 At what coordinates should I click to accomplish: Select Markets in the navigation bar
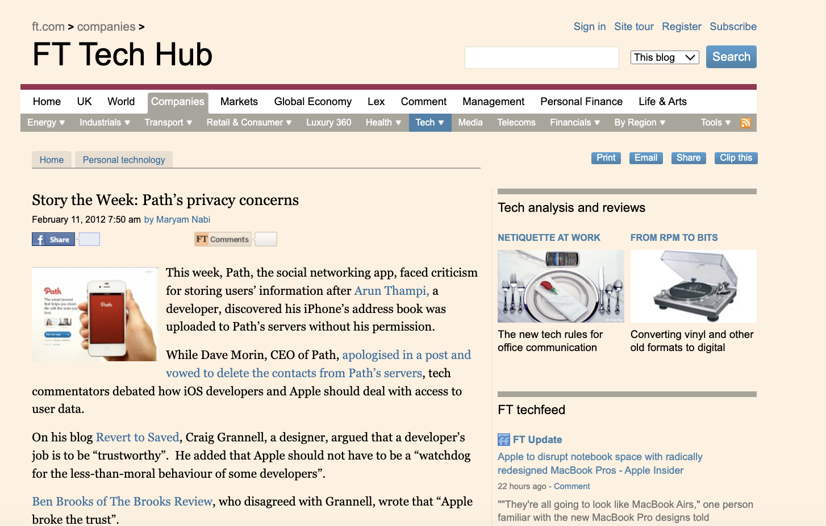click(x=239, y=101)
